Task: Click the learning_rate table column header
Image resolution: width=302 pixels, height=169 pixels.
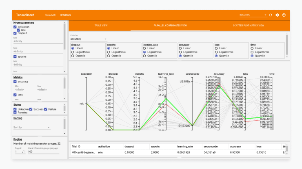Action: point(185,147)
